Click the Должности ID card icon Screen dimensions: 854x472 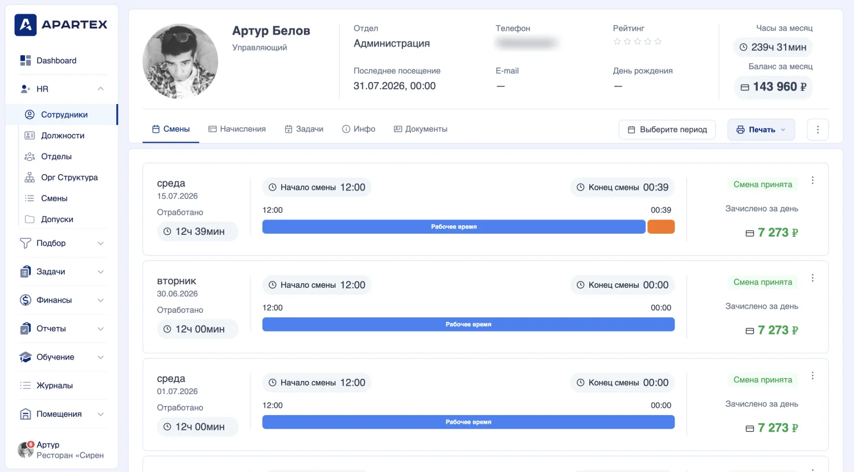click(x=30, y=135)
